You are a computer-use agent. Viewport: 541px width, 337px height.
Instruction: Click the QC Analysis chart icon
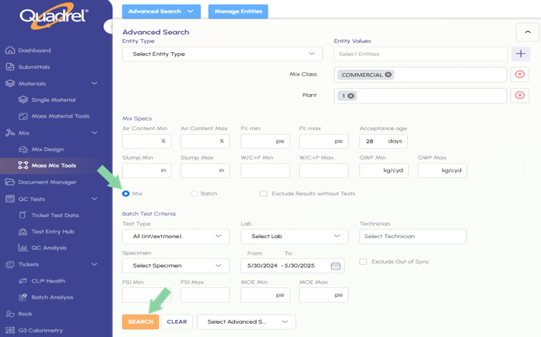click(23, 248)
